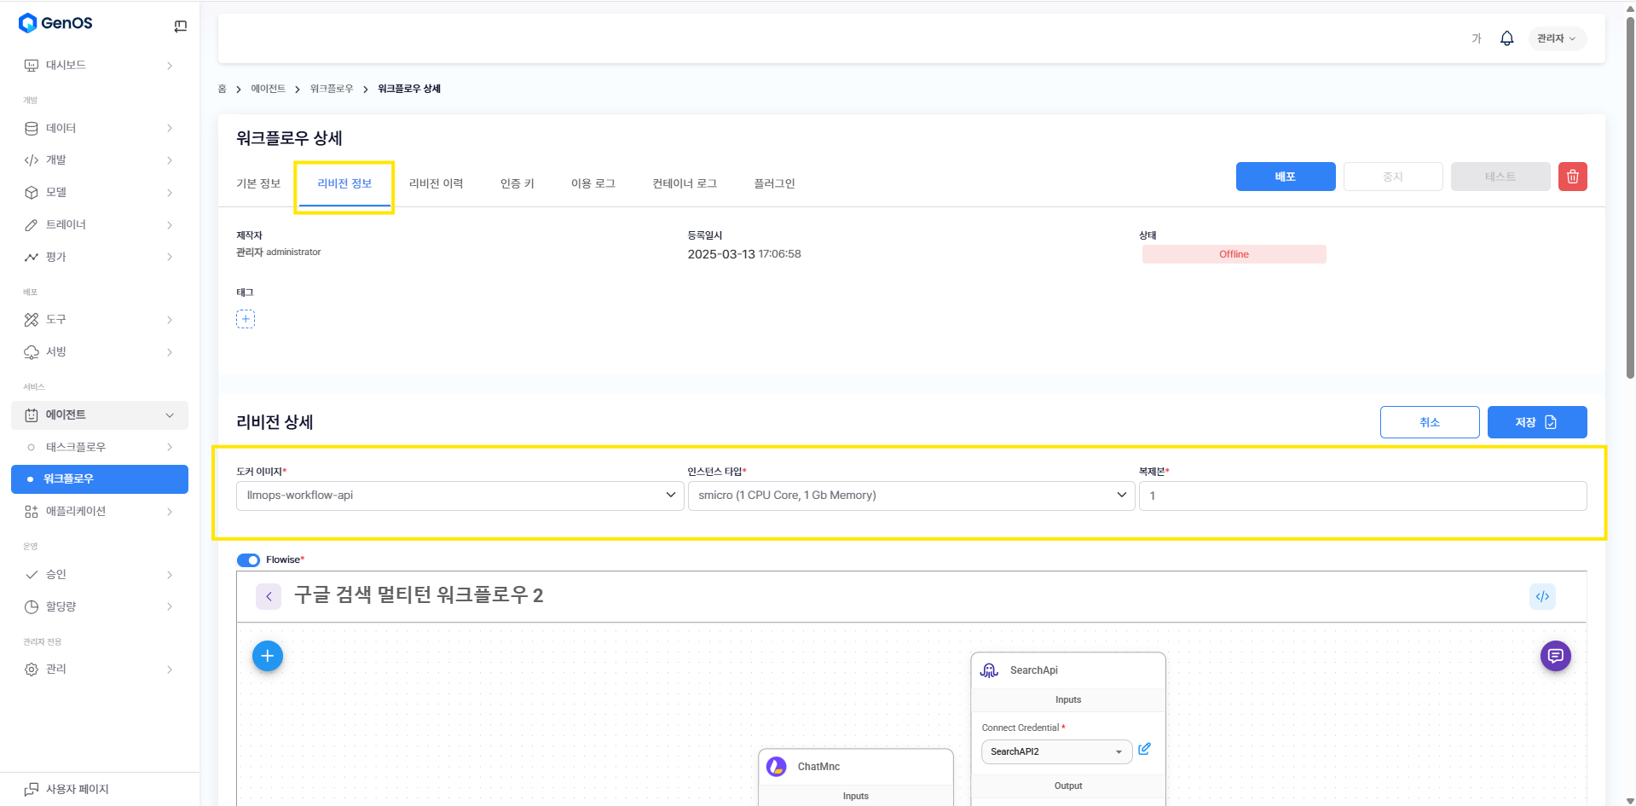Click the 복제본 replica count field
The image size is (1636, 806).
pyautogui.click(x=1361, y=496)
